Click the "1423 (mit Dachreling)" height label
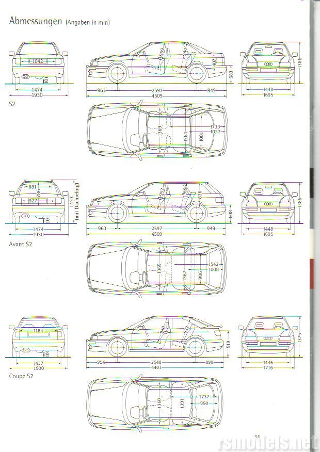 (x=74, y=202)
